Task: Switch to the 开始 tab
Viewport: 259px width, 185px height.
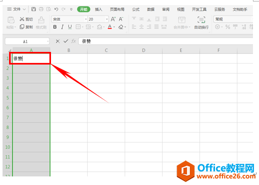Action: [84, 9]
